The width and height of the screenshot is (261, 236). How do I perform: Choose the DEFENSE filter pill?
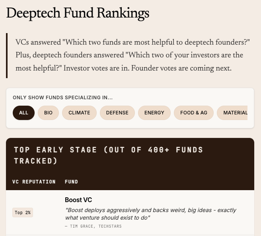tap(117, 113)
